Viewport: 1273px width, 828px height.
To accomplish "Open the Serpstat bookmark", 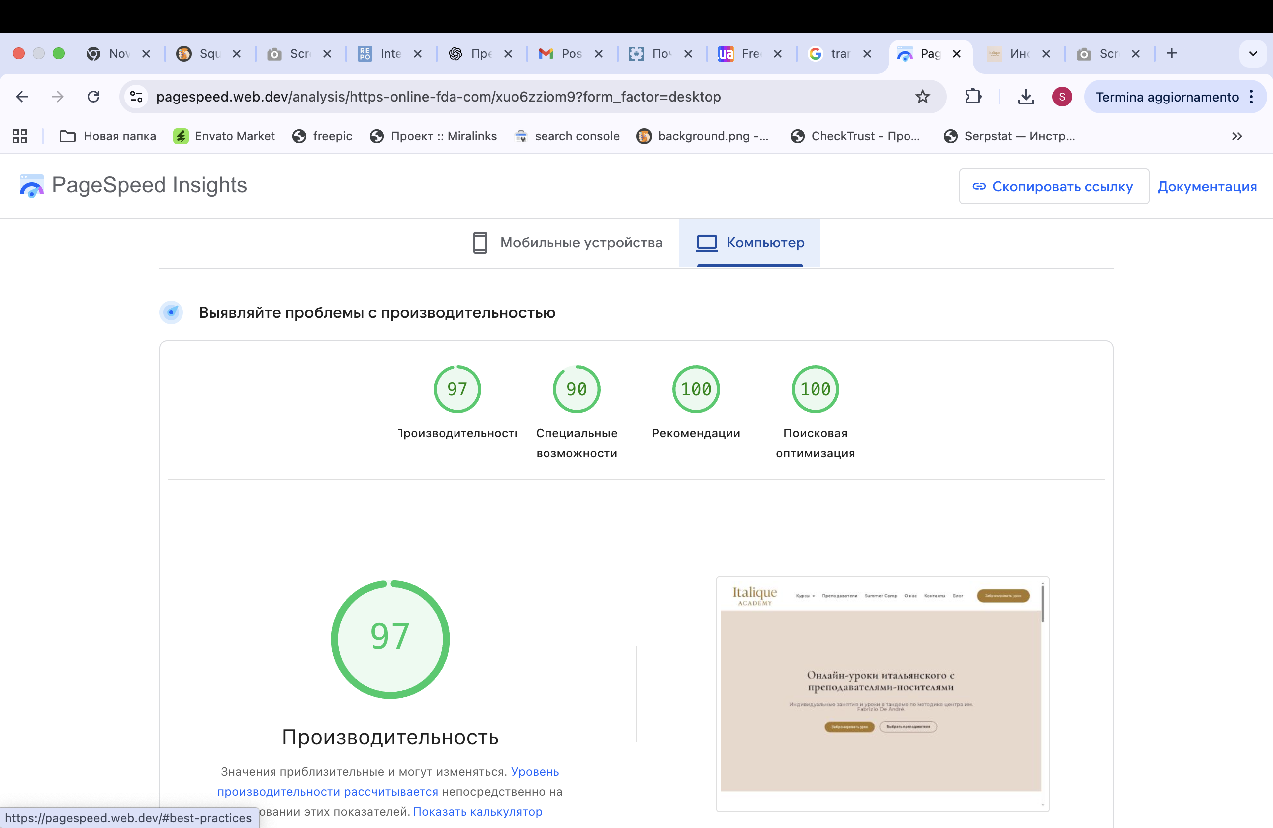I will (x=1010, y=136).
